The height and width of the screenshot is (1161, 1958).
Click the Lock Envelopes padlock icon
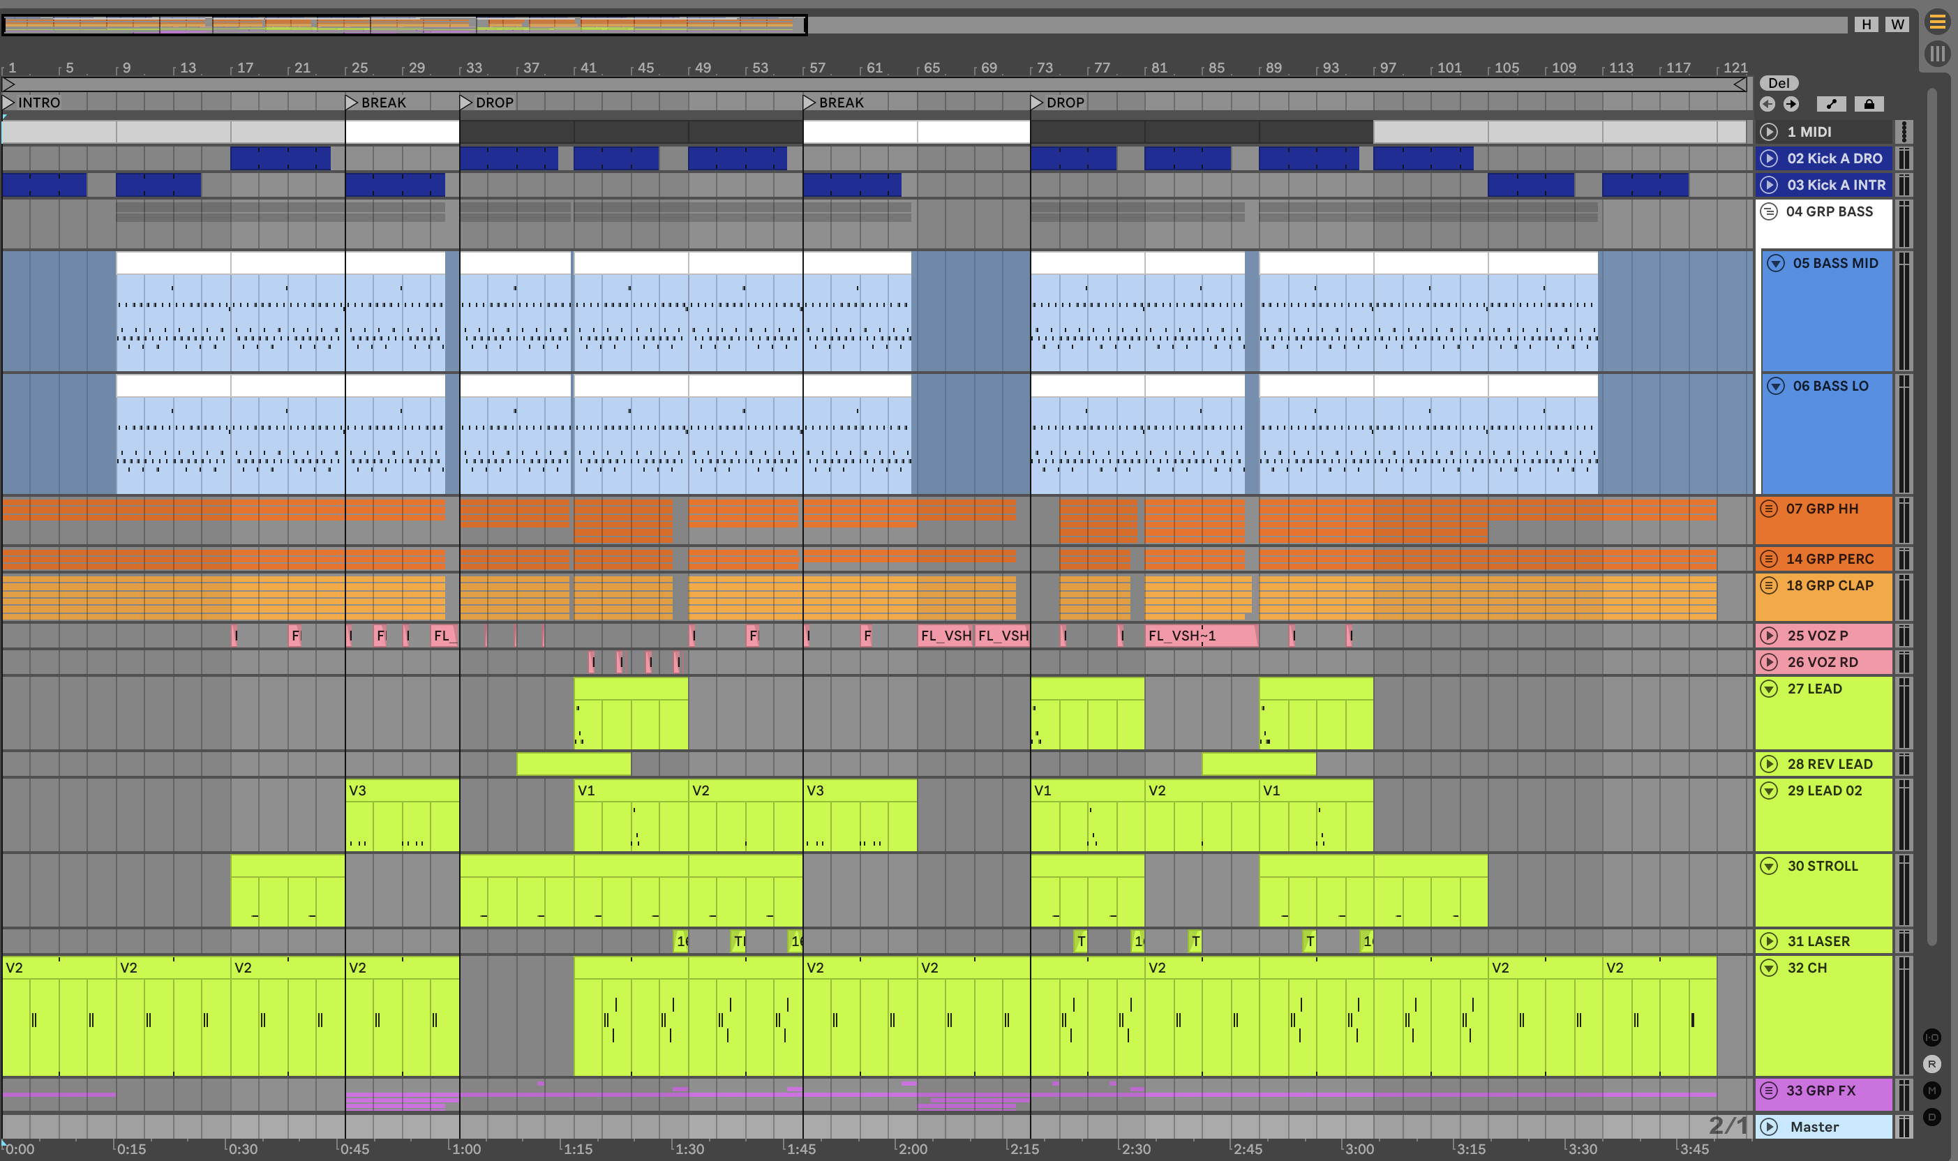(x=1869, y=104)
